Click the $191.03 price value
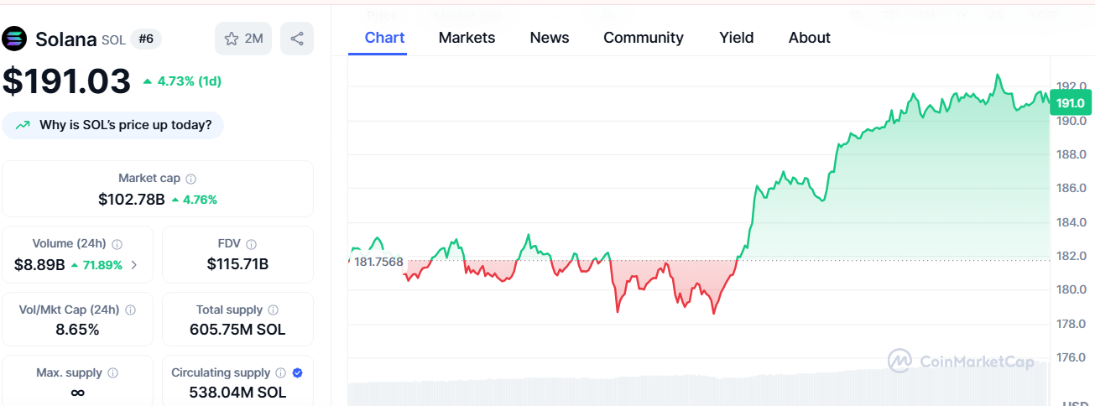This screenshot has width=1095, height=406. pos(67,81)
